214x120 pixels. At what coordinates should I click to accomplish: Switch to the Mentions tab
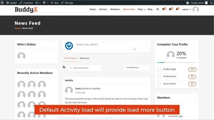(x=85, y=58)
